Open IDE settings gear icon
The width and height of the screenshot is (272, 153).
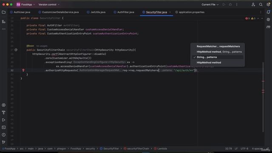point(268,5)
